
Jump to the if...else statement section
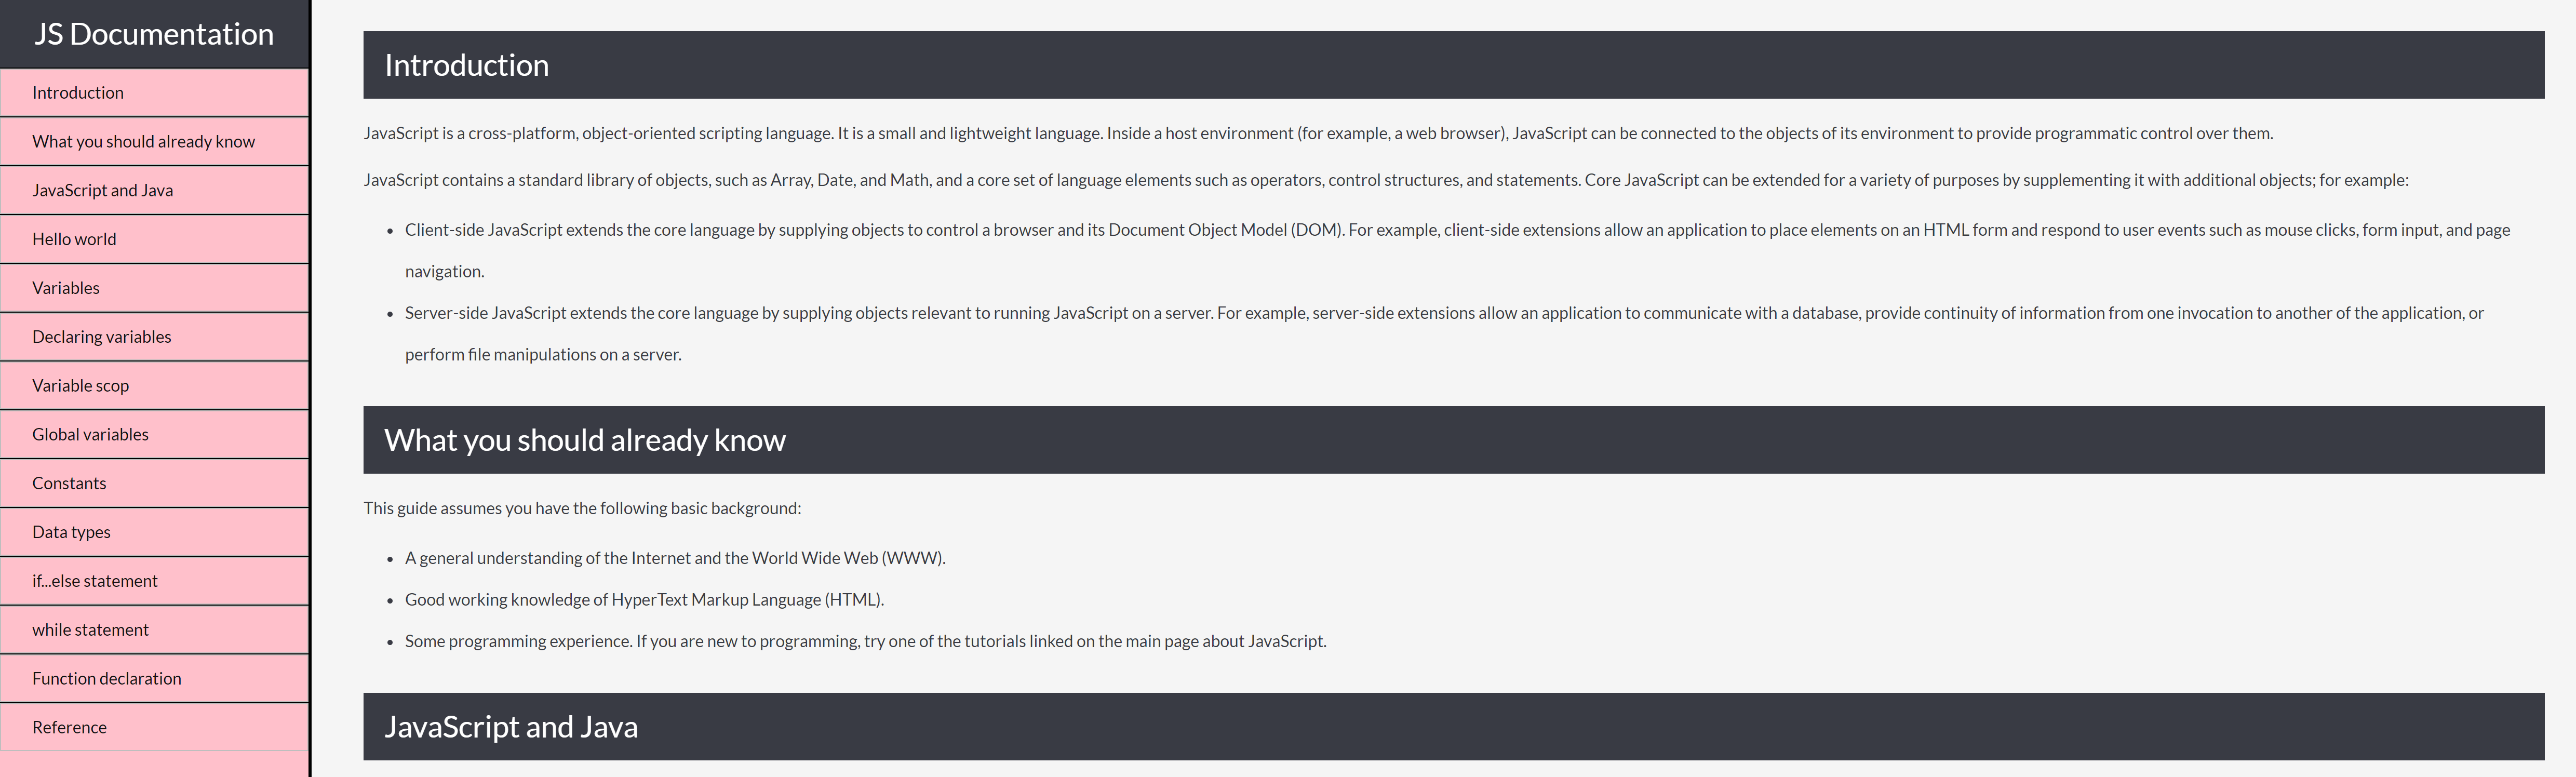[x=95, y=582]
